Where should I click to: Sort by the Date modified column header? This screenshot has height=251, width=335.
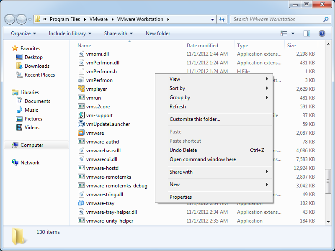202,46
